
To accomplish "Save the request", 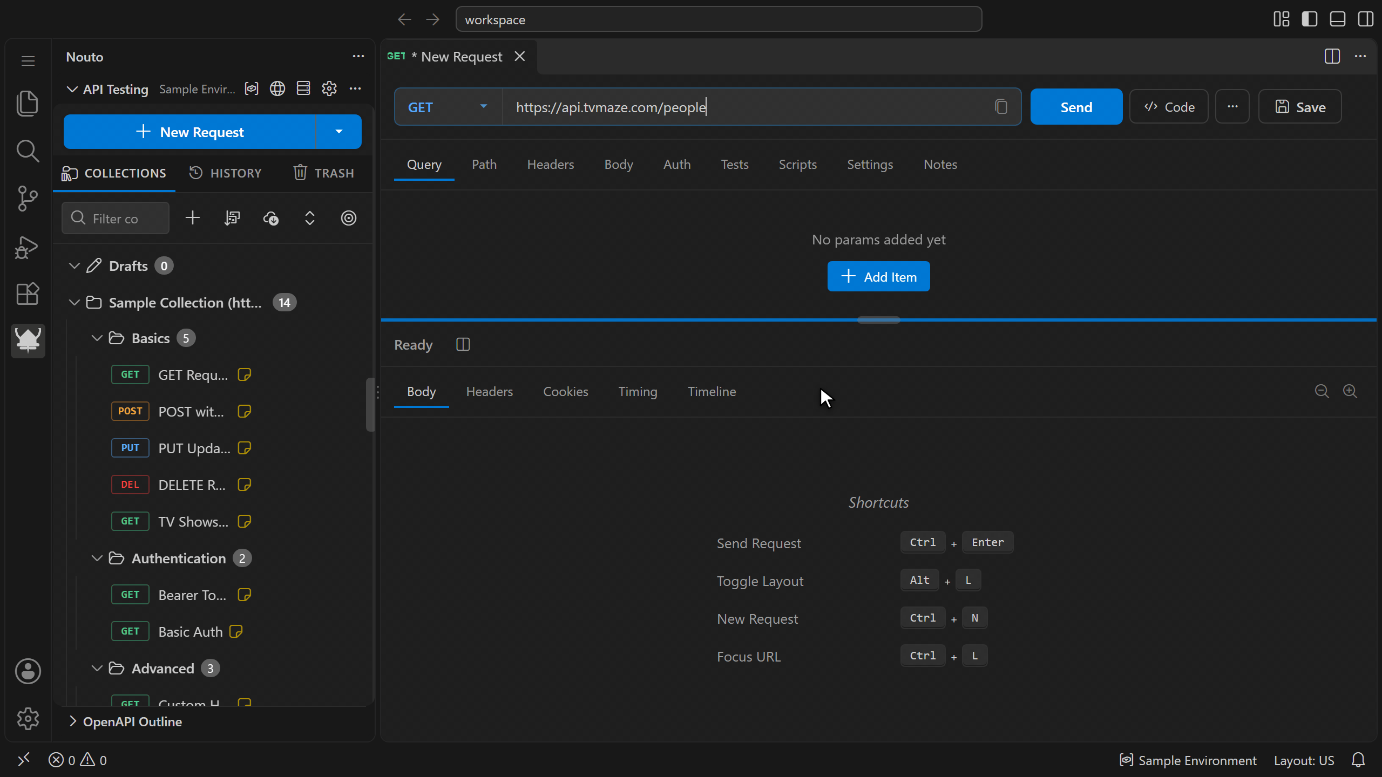I will point(1300,107).
